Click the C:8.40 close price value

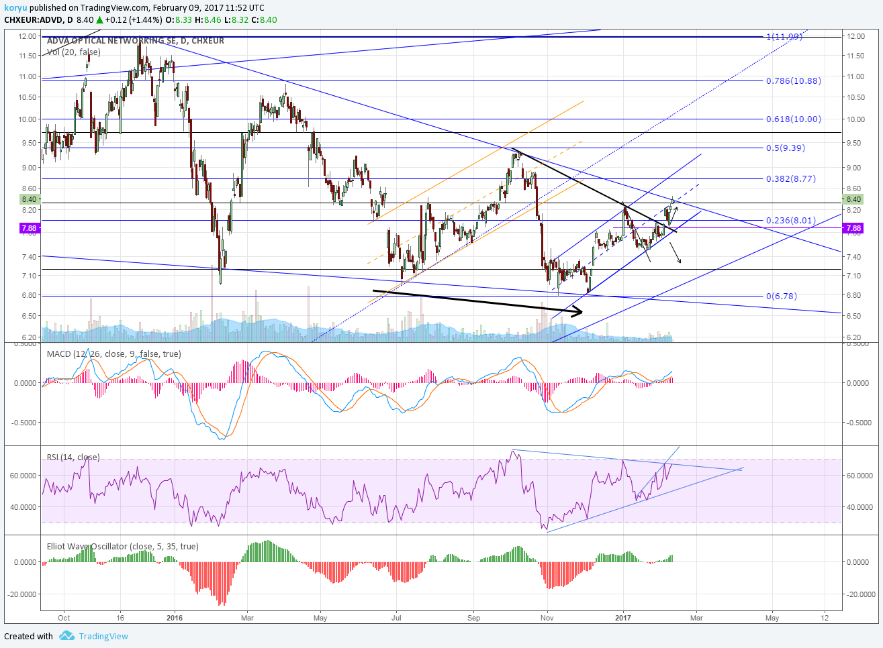[265, 19]
